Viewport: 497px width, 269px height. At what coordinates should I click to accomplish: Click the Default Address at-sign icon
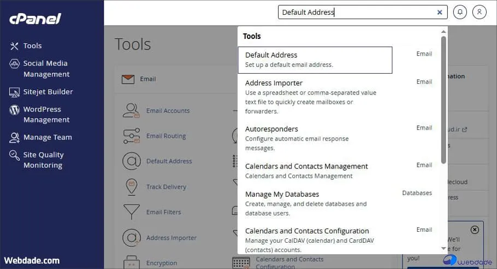pyautogui.click(x=131, y=161)
